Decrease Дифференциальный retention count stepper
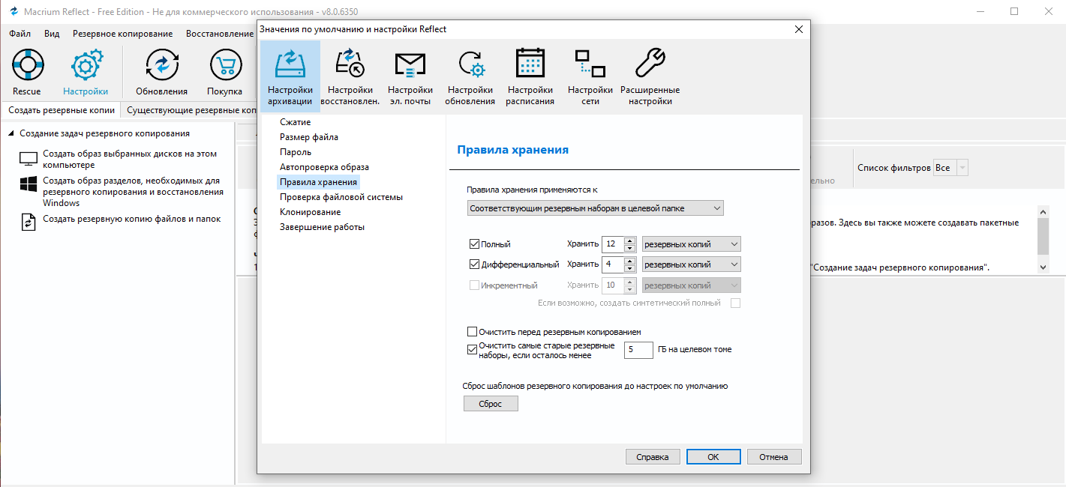1066x487 pixels. point(630,268)
